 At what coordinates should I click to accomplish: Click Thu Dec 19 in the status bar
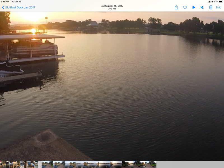[16, 2]
